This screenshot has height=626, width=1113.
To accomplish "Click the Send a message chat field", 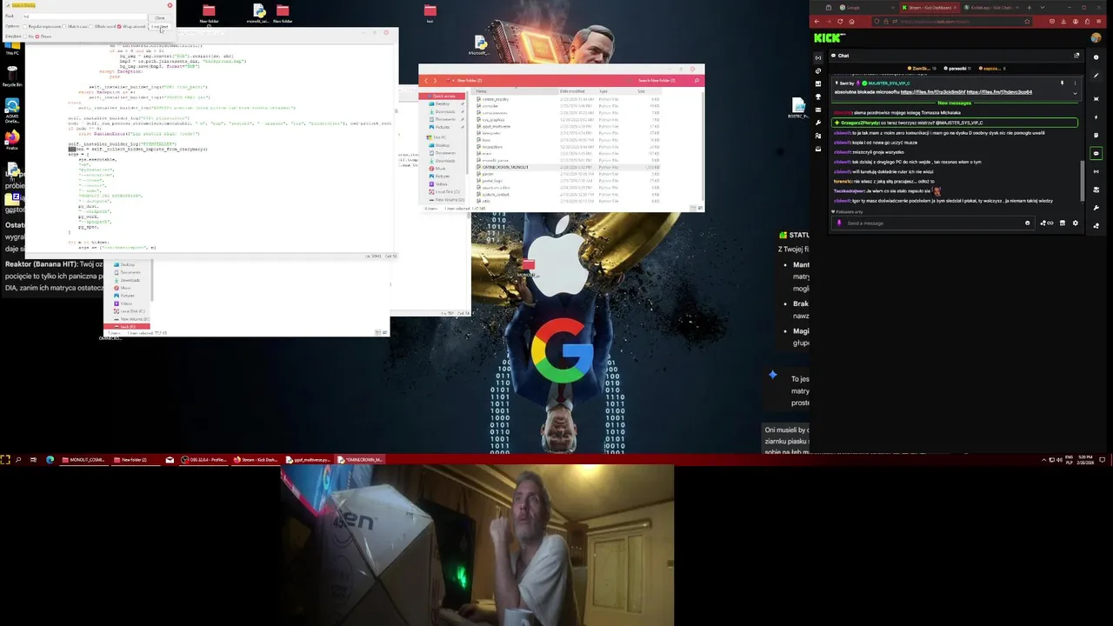I will click(x=932, y=223).
